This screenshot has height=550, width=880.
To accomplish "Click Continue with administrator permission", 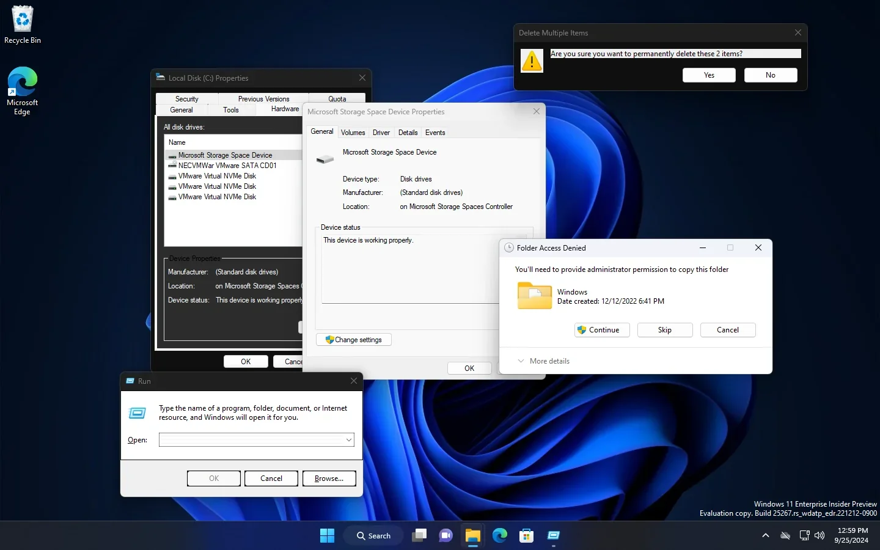I will [602, 330].
